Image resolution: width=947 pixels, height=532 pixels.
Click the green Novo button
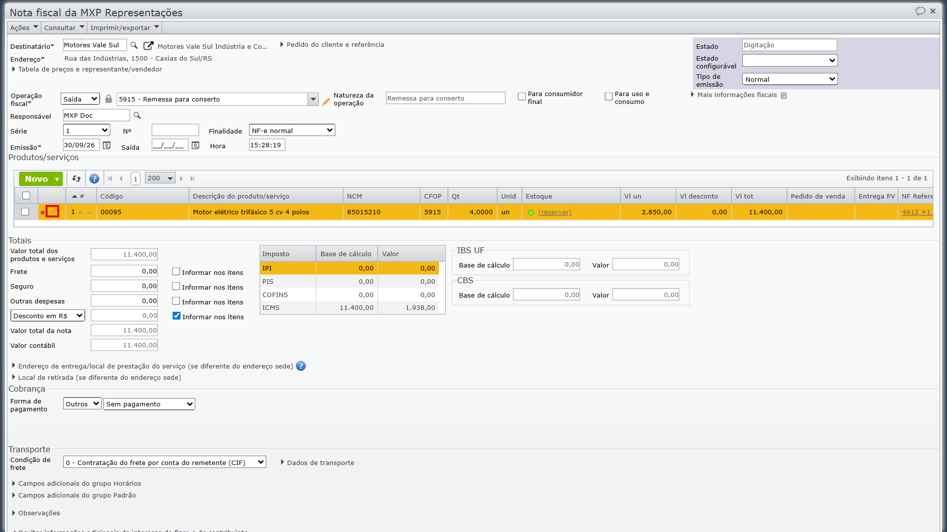click(36, 179)
